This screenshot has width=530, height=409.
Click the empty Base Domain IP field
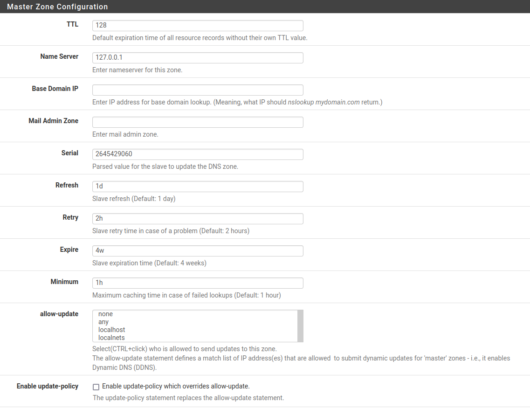197,90
